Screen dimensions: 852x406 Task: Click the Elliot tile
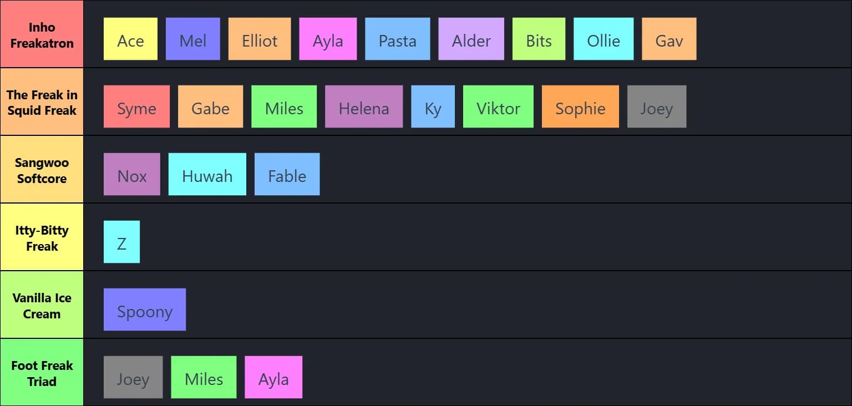click(x=260, y=39)
